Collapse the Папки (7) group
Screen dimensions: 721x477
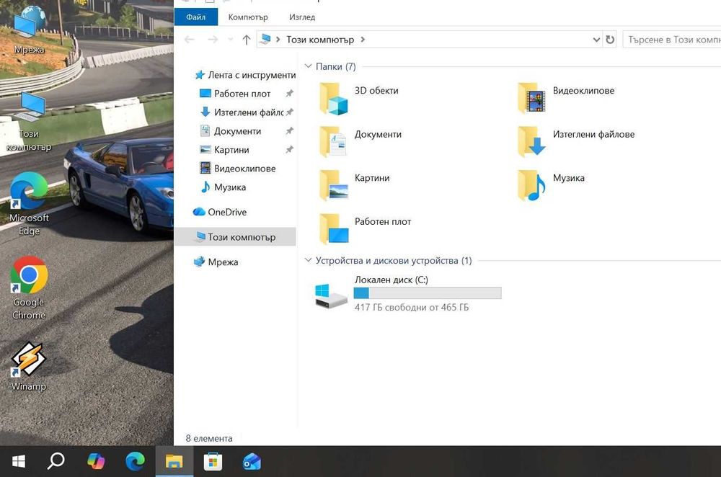pos(308,66)
